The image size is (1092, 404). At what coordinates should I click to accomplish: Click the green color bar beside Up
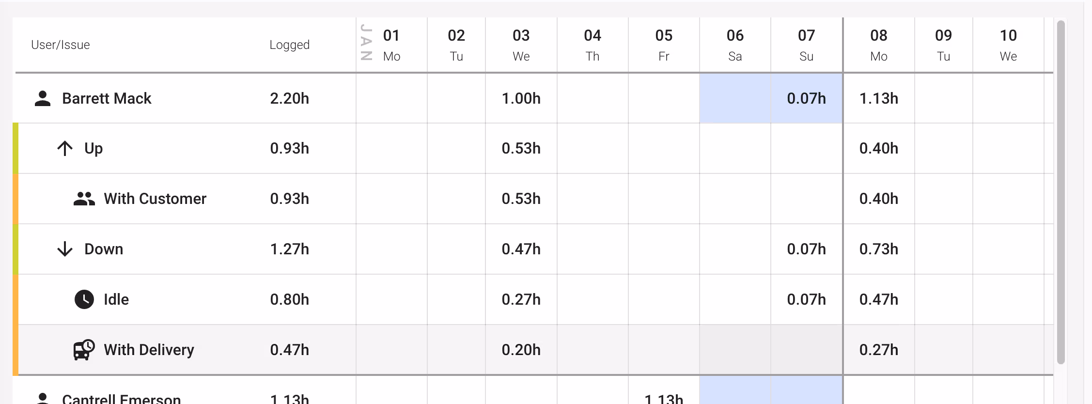coord(16,148)
